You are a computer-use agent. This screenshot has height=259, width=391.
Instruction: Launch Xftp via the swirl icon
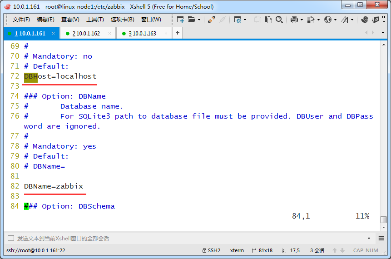tap(364, 20)
